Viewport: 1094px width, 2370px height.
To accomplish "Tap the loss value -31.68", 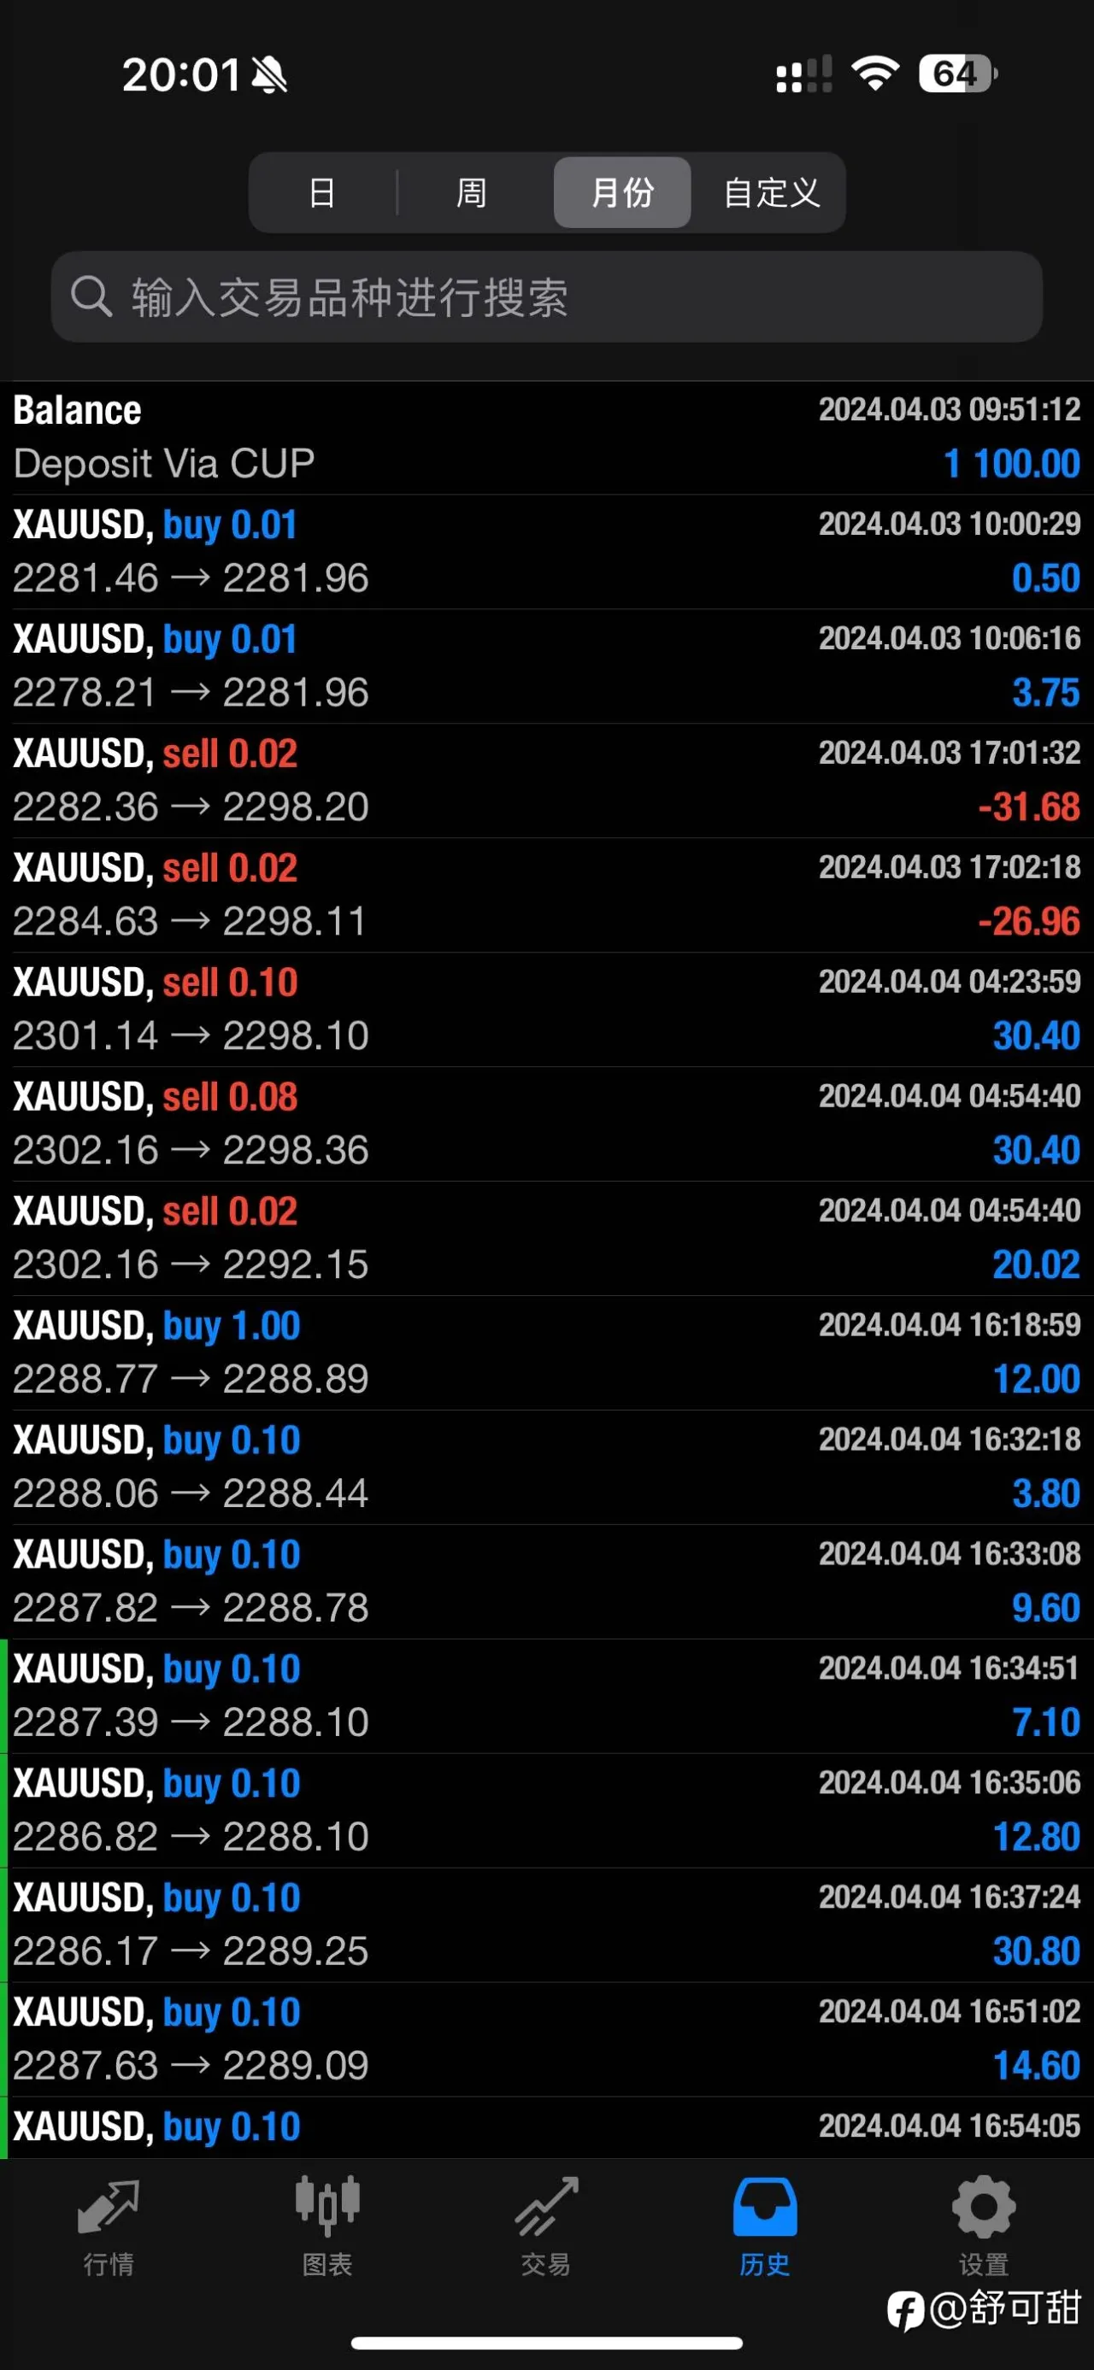I will click(x=1029, y=807).
